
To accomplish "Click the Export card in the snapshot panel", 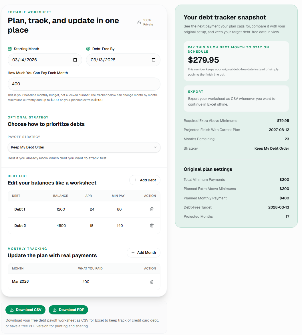I will 236,98.
